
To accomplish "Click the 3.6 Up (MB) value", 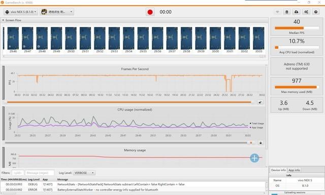I will point(283,103).
